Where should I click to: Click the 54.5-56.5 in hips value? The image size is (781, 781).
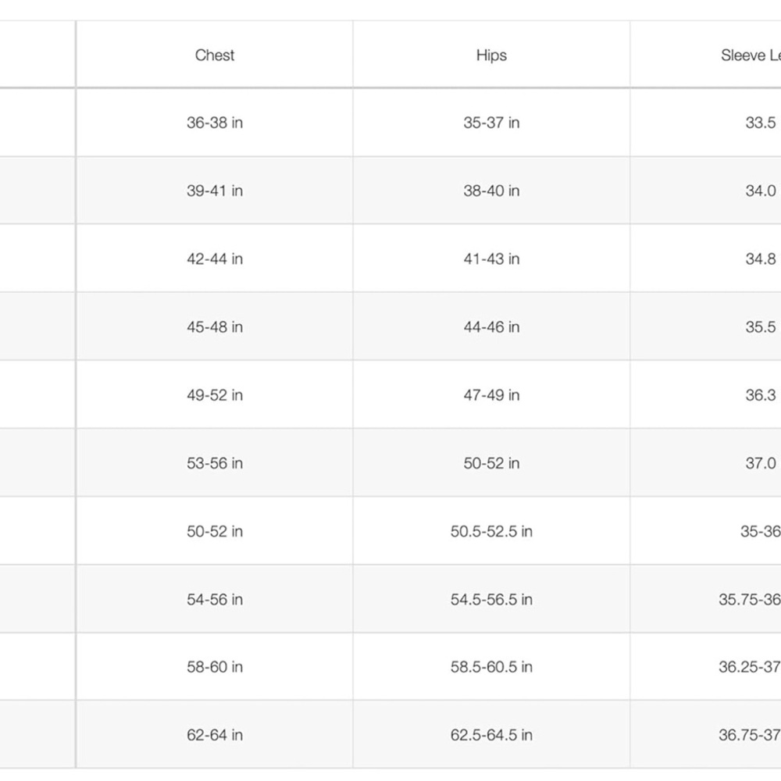(491, 599)
